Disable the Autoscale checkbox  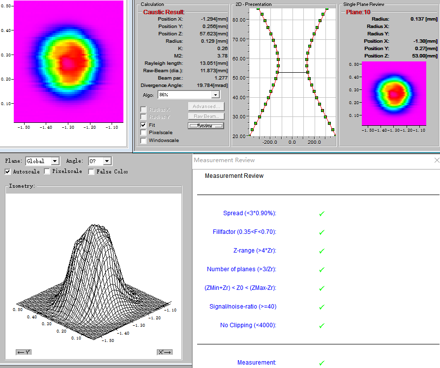(8, 171)
